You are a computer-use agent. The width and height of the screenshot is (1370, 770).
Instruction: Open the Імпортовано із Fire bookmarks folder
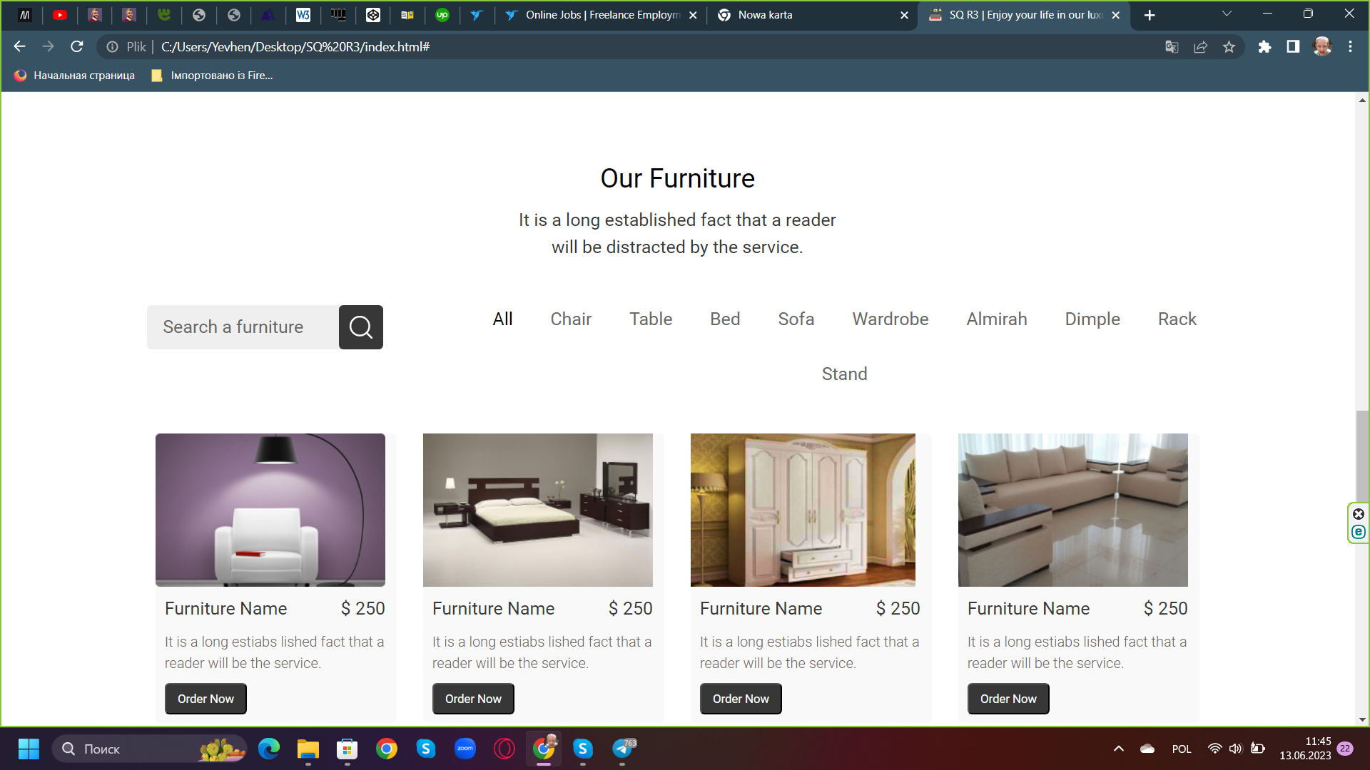coord(213,76)
